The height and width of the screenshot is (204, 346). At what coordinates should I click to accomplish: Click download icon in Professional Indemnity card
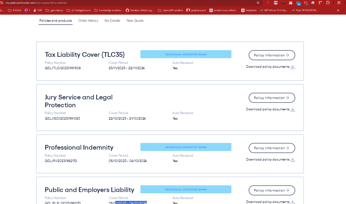pyautogui.click(x=293, y=160)
